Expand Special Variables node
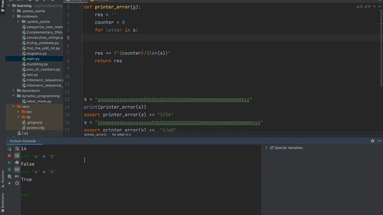 pyautogui.click(x=266, y=148)
